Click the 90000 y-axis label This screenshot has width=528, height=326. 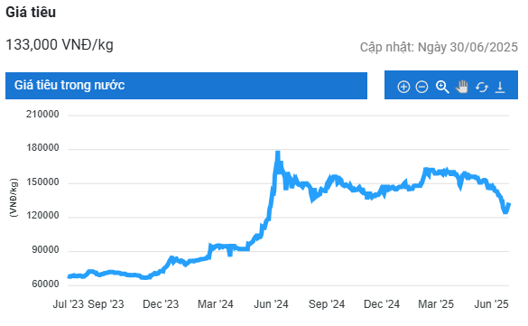point(45,250)
